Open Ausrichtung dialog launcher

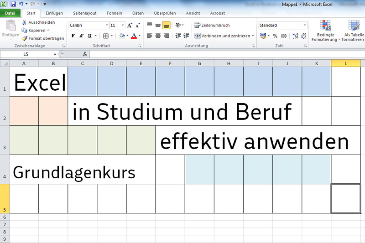coord(253,46)
